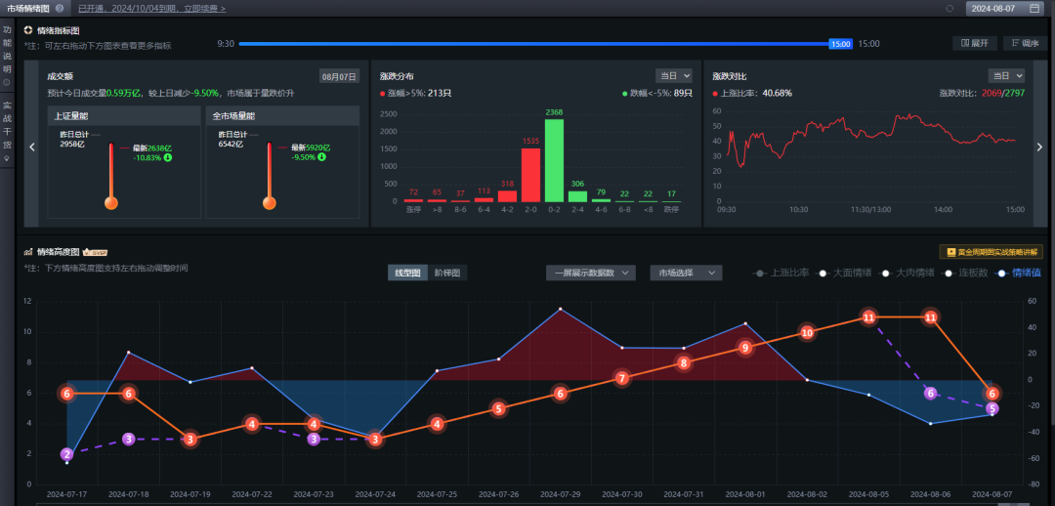The height and width of the screenshot is (506, 1055).
Task: Click the red 2-0 bar showing 1535
Action: [530, 175]
